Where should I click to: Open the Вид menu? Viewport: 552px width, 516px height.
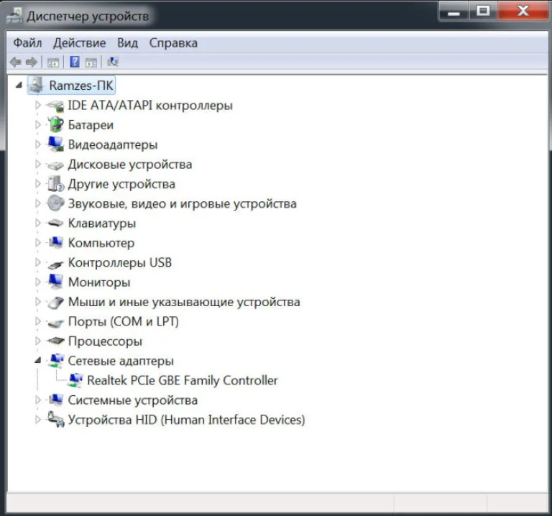(127, 43)
